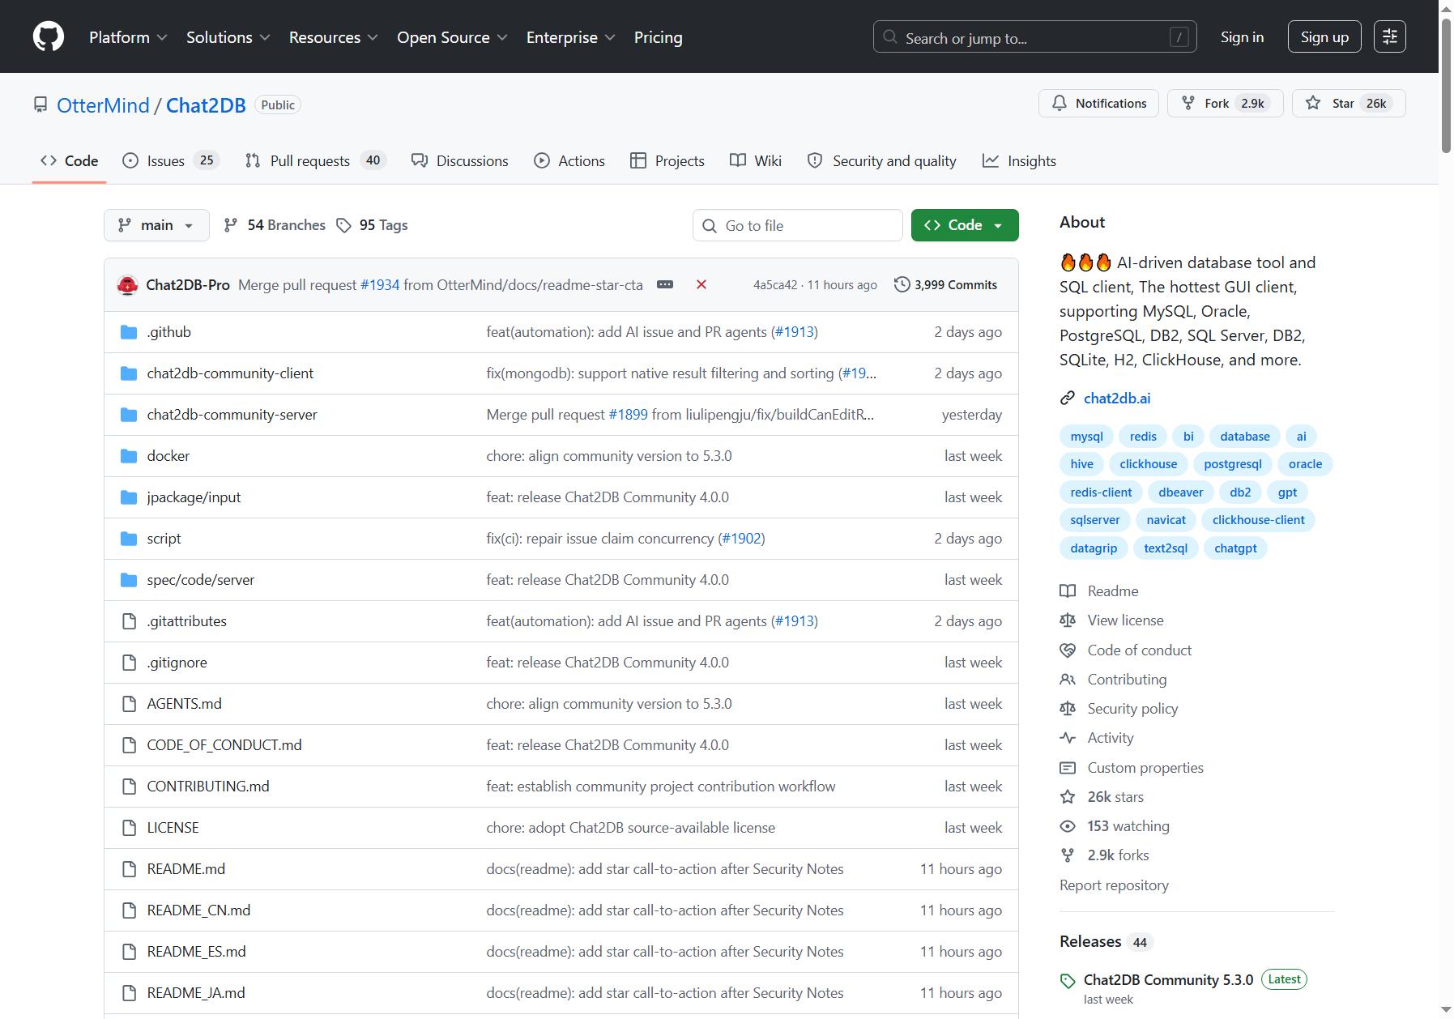Expand the Open Source menu

pyautogui.click(x=452, y=37)
